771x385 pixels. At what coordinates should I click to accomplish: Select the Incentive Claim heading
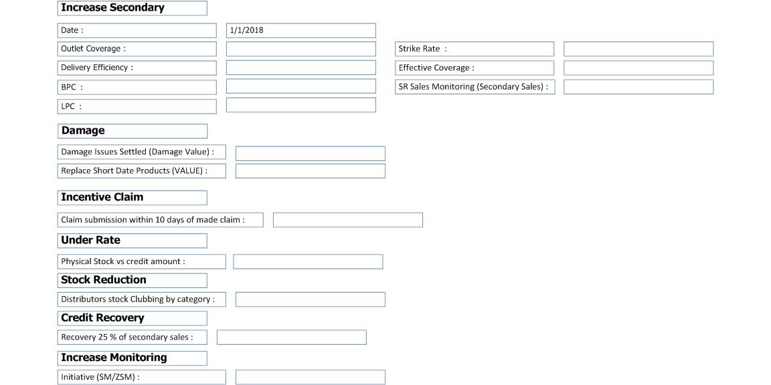point(132,197)
